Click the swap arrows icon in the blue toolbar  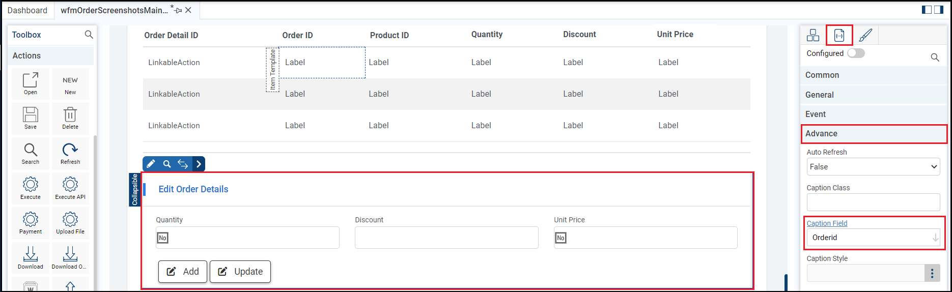coord(183,164)
